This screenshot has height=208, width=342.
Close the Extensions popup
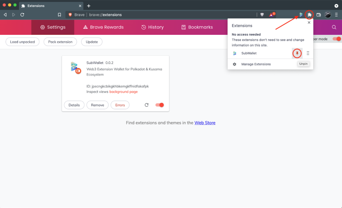(x=309, y=23)
